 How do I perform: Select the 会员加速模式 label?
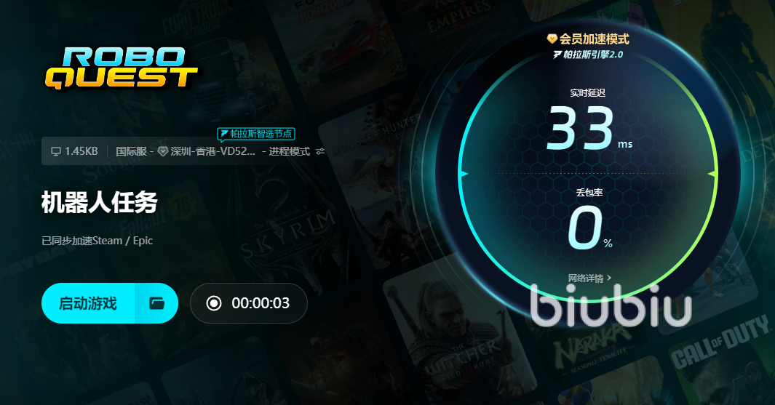click(x=594, y=39)
